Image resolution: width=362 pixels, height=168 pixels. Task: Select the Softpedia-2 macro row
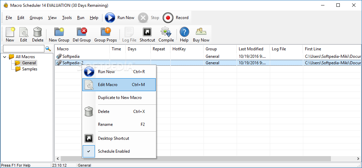[208, 63]
